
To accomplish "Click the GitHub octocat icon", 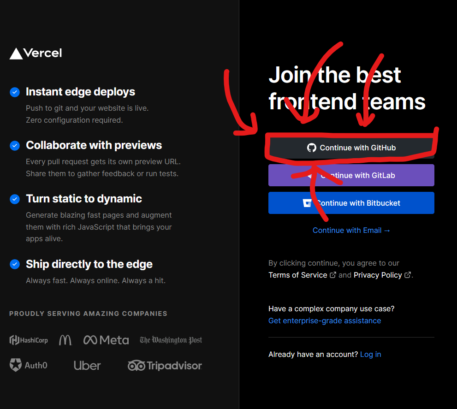I will [312, 148].
